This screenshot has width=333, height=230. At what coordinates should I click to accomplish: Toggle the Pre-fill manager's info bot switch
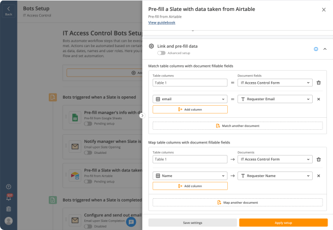pyautogui.click(x=88, y=124)
